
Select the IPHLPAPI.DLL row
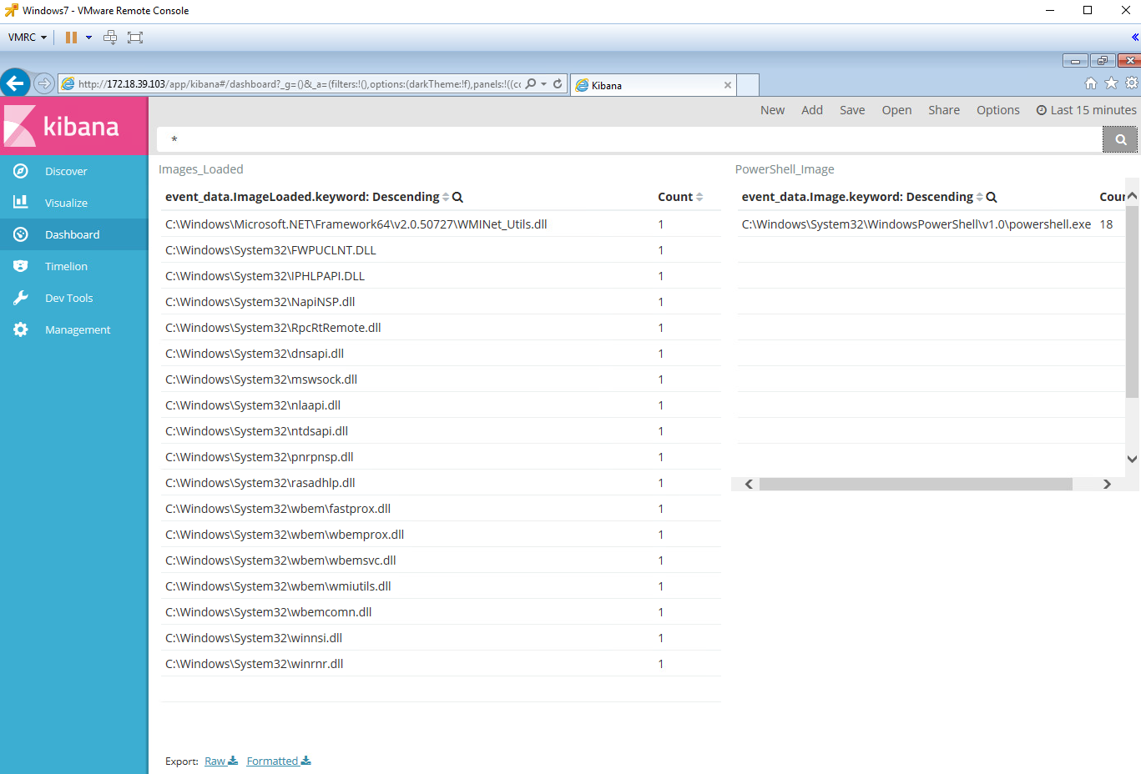(441, 276)
